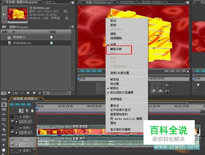The height and width of the screenshot is (155, 205).
Task: Set display style for 音频1 track
Action: (x=12, y=144)
